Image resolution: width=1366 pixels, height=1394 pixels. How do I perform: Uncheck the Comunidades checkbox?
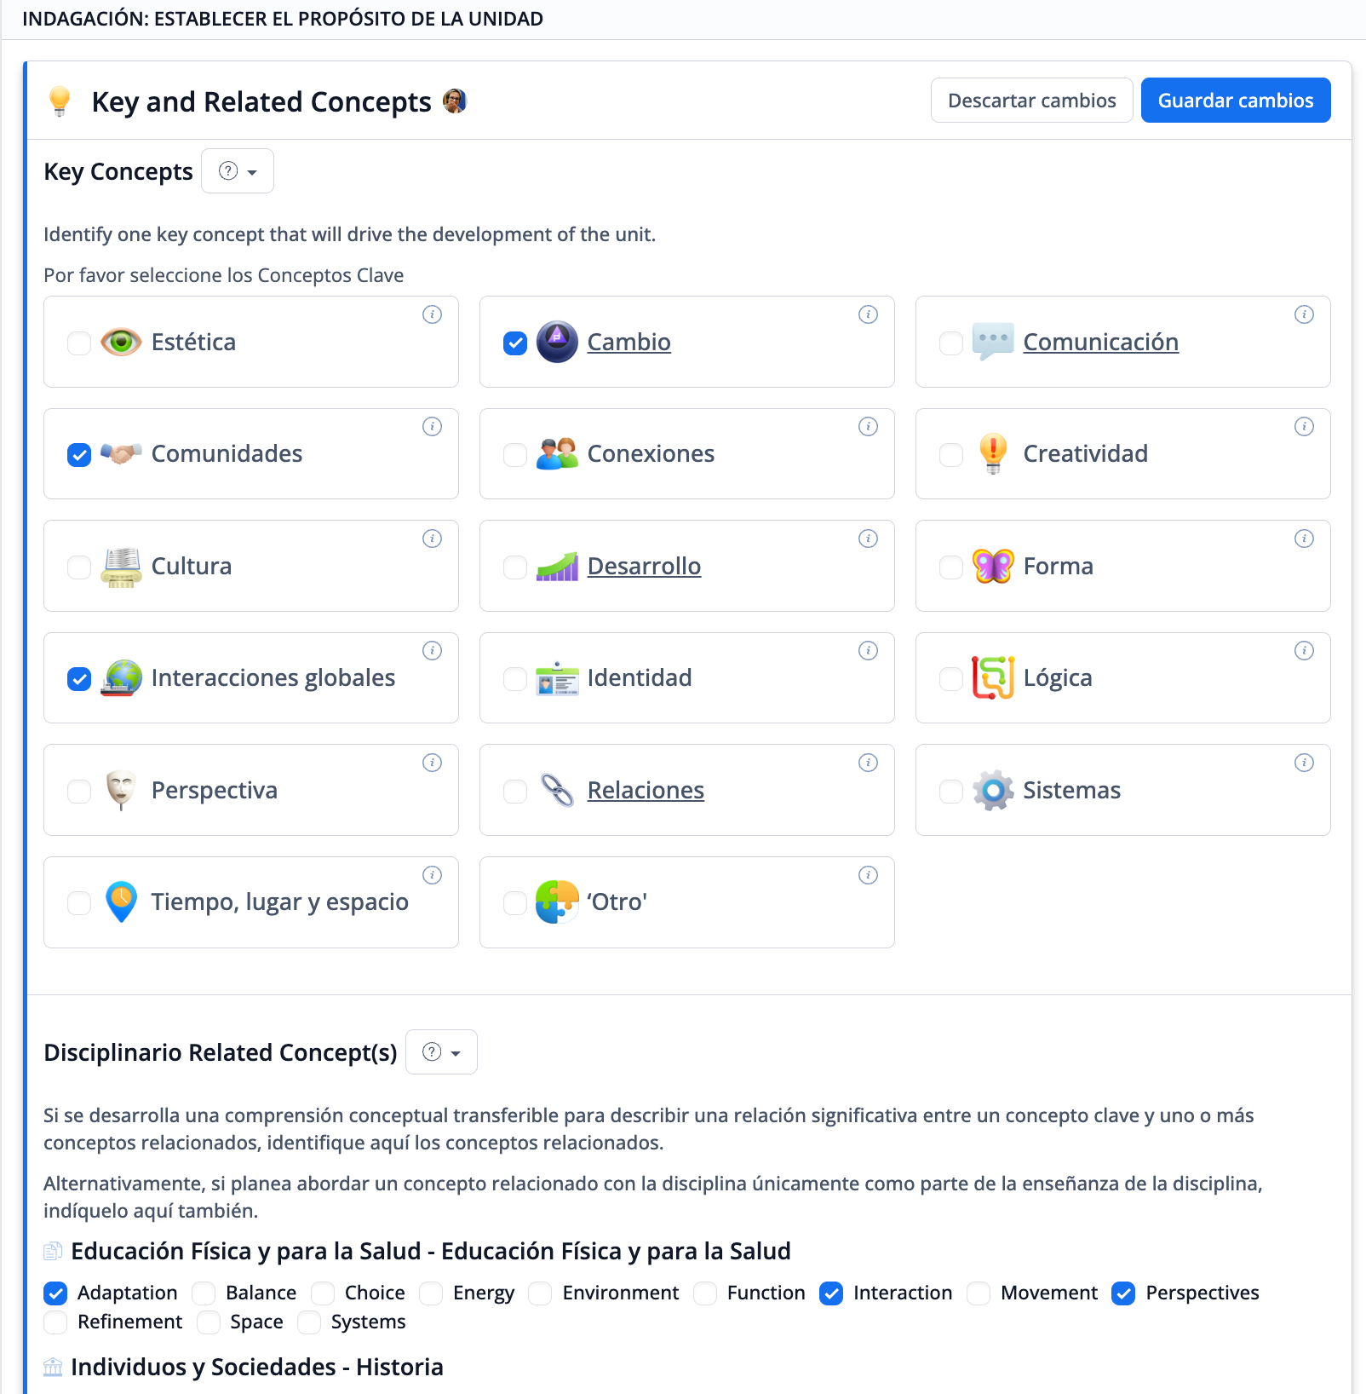(x=79, y=455)
